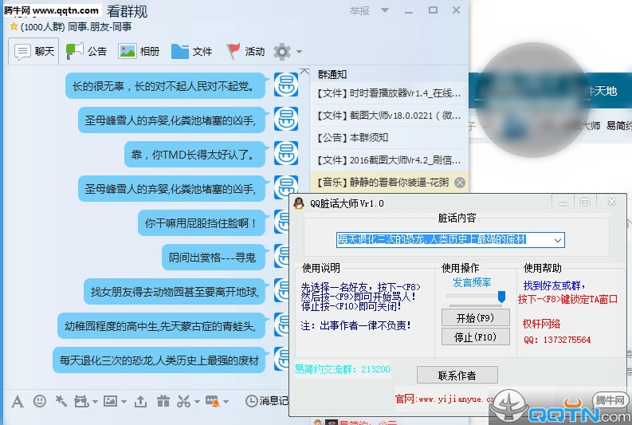Expand the arrow beside the bell icon
The height and width of the screenshot is (425, 632).
coord(226,402)
